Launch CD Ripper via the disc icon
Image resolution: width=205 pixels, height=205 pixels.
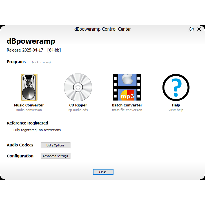78,87
